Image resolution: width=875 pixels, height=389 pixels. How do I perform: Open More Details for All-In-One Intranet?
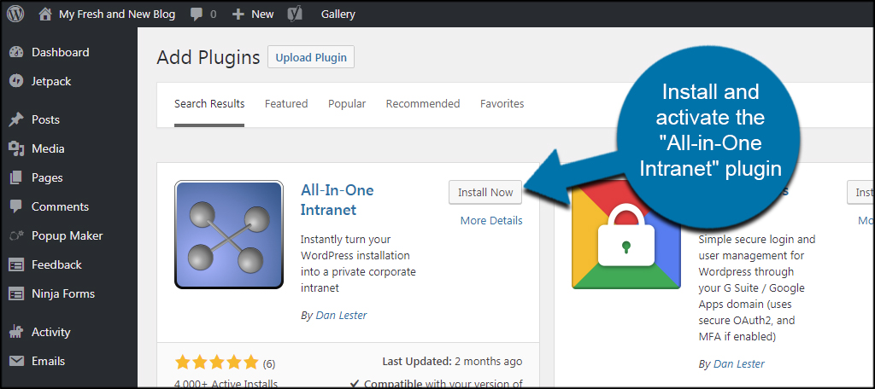click(x=491, y=220)
